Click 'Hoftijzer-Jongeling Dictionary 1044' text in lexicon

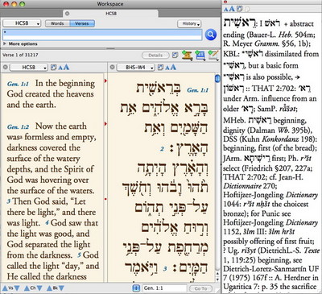tap(270, 199)
